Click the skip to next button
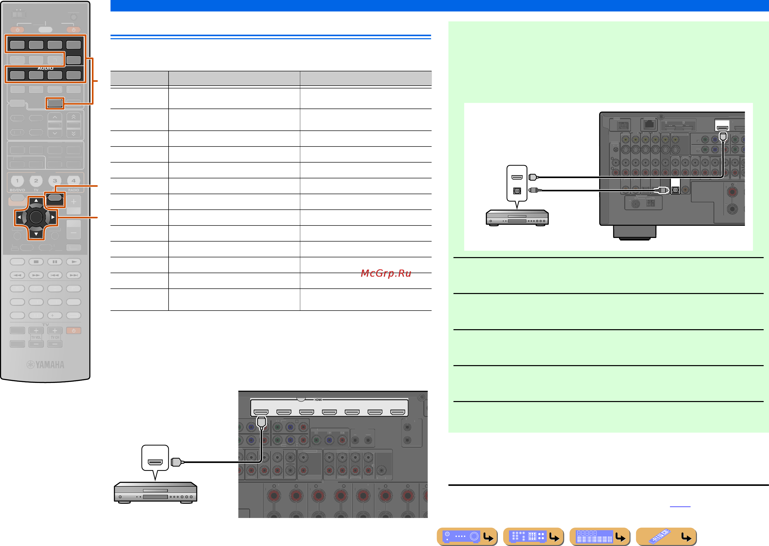 [x=74, y=275]
